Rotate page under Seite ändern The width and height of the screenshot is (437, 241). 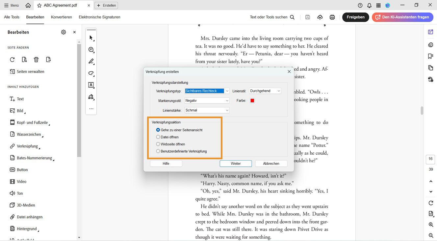(x=12, y=59)
